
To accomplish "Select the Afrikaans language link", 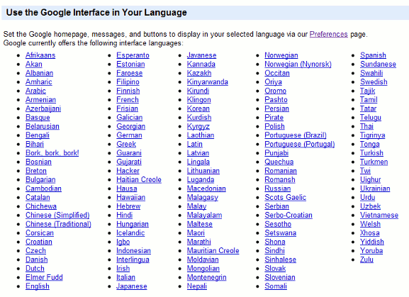I will pyautogui.click(x=40, y=55).
